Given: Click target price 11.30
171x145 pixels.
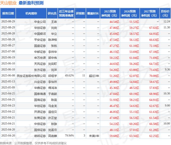Looking at the screenshot, I should (167, 27).
